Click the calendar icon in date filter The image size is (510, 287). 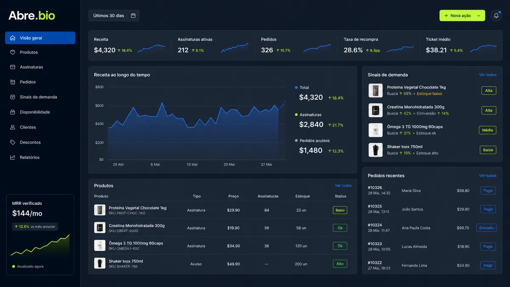click(133, 16)
